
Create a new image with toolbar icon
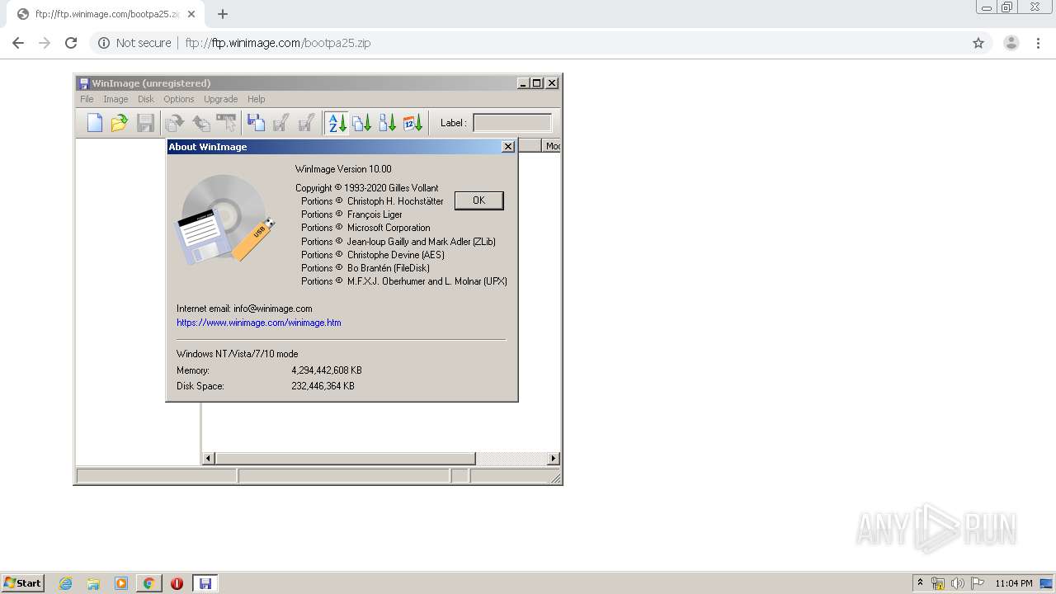(x=95, y=123)
